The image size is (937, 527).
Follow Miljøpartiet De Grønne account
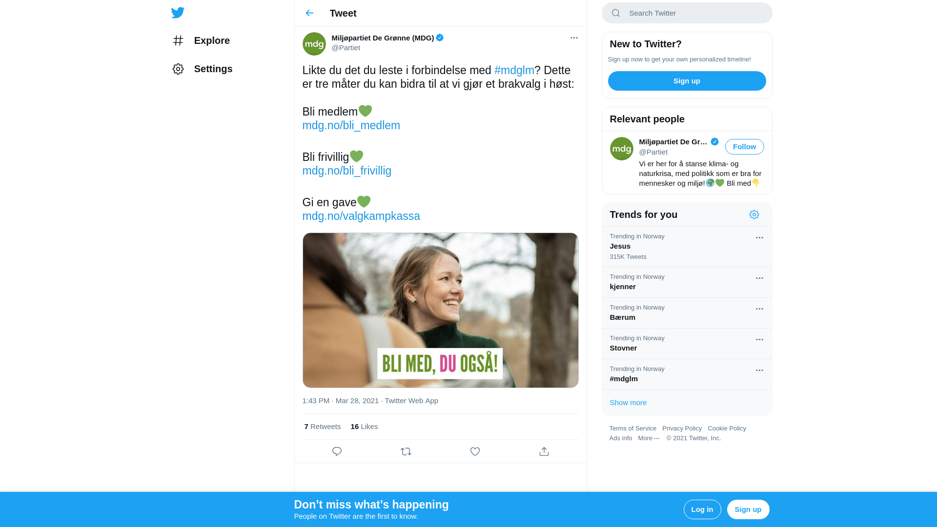coord(744,147)
